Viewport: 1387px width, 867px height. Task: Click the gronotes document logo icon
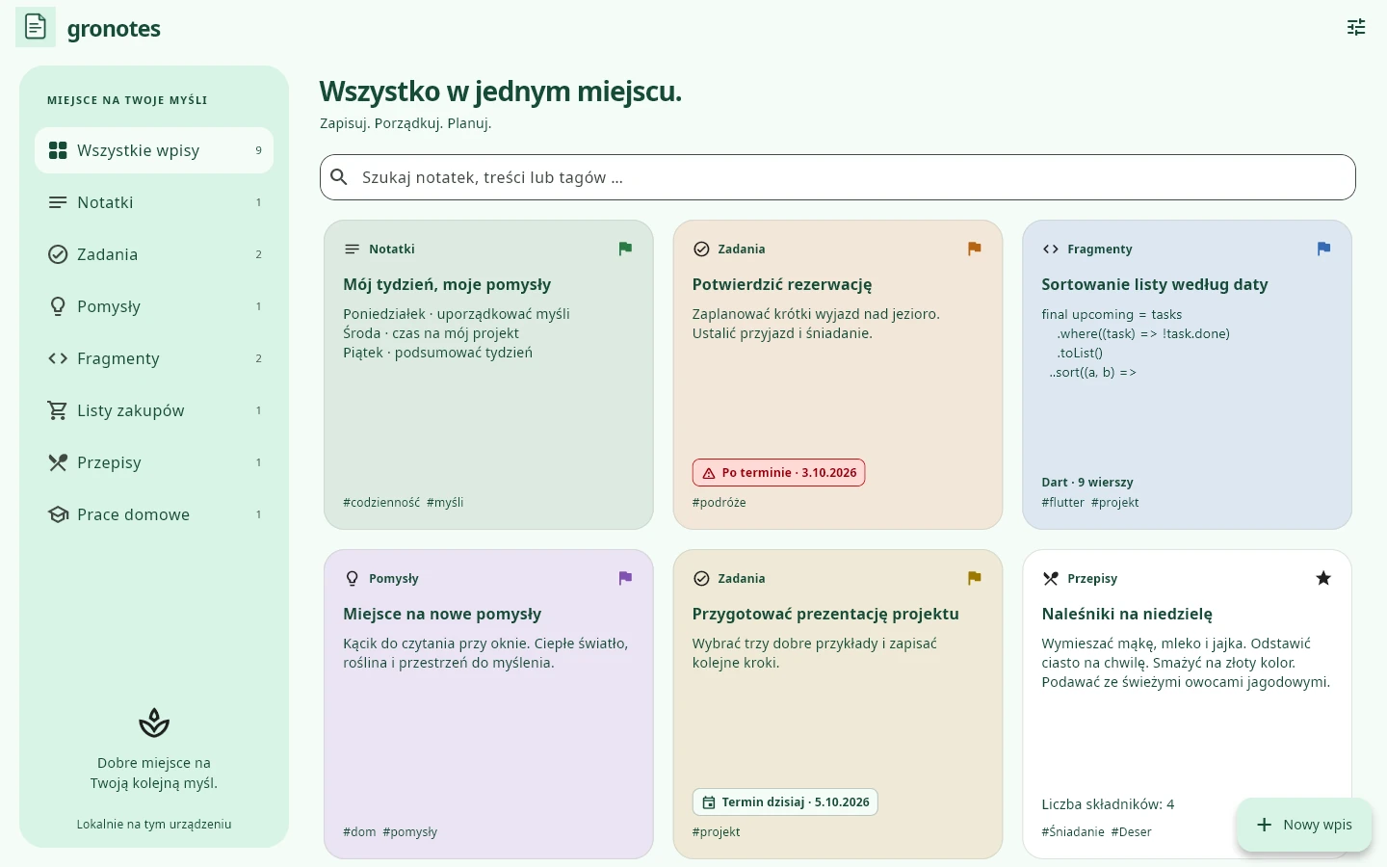[x=36, y=27]
